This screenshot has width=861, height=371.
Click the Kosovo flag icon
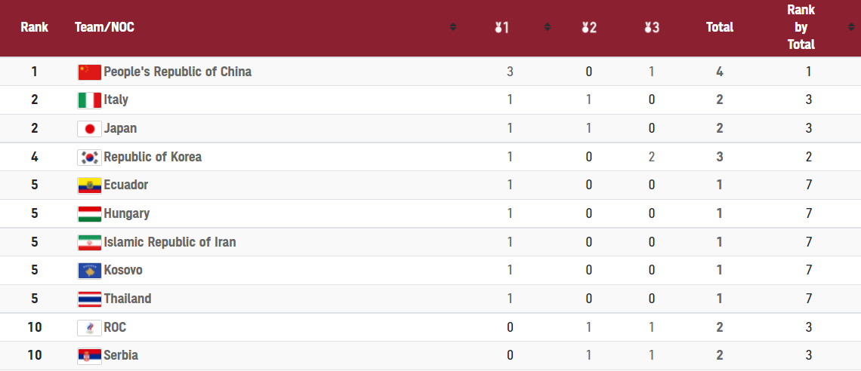point(90,271)
